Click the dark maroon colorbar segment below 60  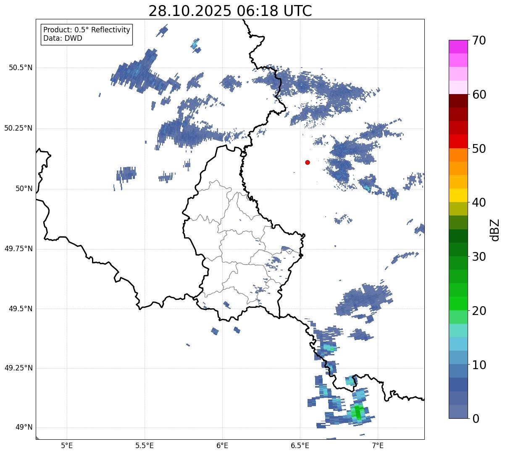458,101
